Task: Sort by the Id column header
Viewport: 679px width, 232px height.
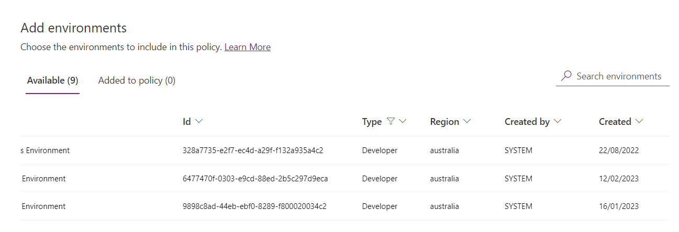Action: coord(186,122)
